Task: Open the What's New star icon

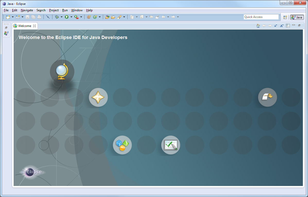Action: pyautogui.click(x=98, y=97)
